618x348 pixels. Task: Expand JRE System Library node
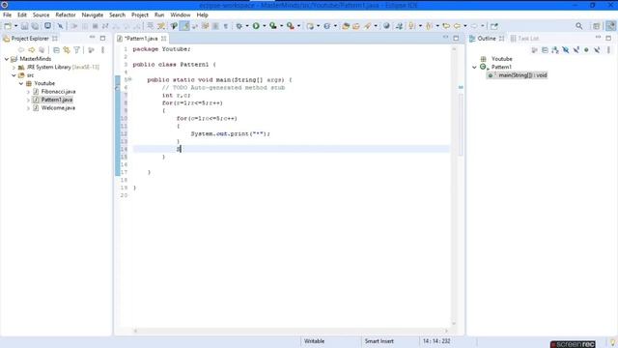tap(14, 67)
